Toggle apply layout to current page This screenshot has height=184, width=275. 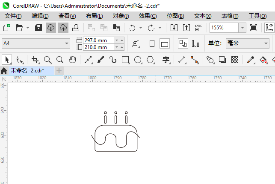point(195,43)
